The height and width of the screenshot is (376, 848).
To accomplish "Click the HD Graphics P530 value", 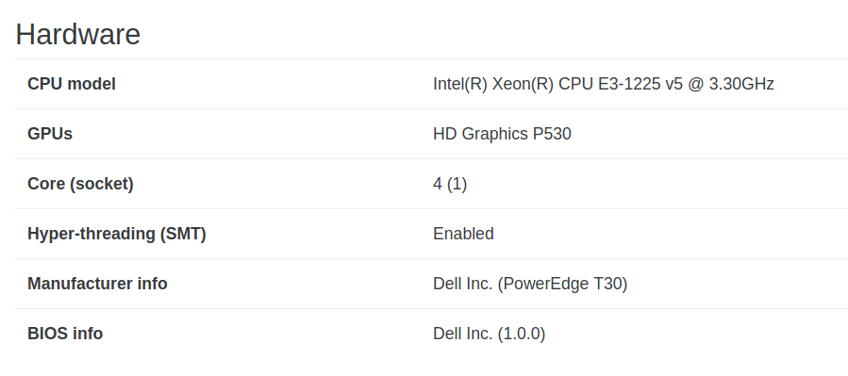I will tap(502, 134).
